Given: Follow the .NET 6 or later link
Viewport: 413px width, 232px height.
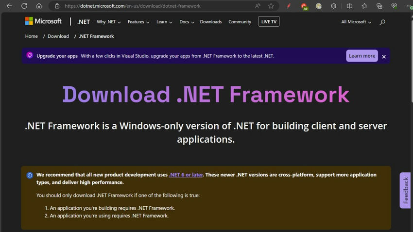Looking at the screenshot, I should point(186,175).
